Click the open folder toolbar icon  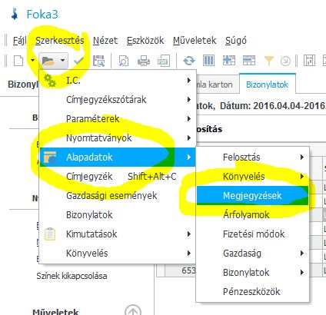pos(48,61)
